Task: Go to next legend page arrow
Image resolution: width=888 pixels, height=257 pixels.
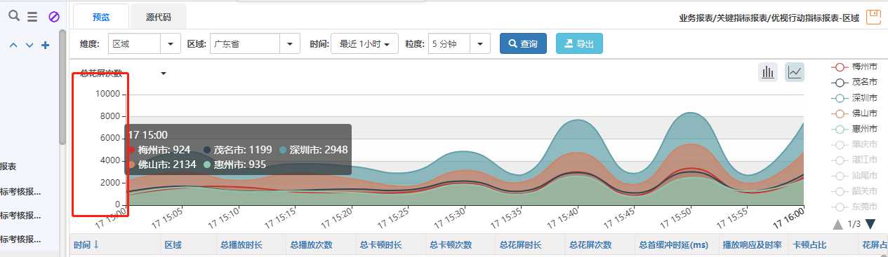Action: [x=870, y=224]
